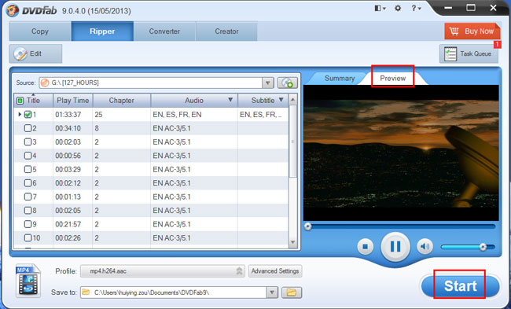
Task: Open the Task Queue list
Action: tap(469, 53)
